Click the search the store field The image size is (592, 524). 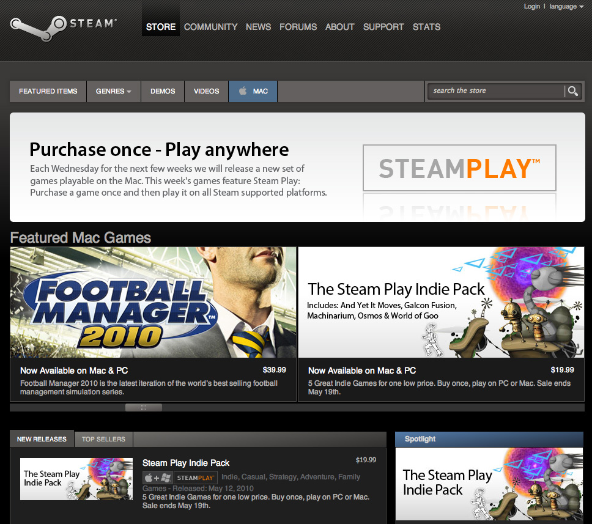click(495, 91)
